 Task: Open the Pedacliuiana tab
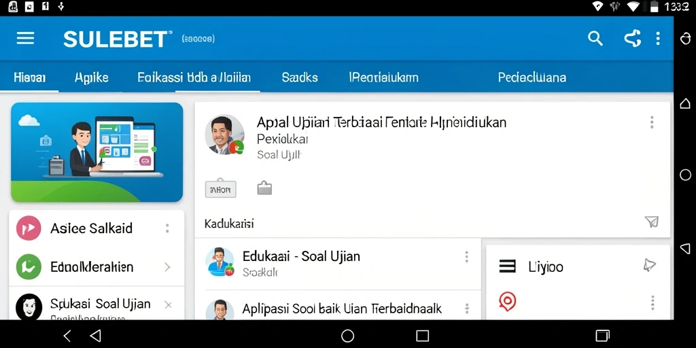tap(532, 77)
